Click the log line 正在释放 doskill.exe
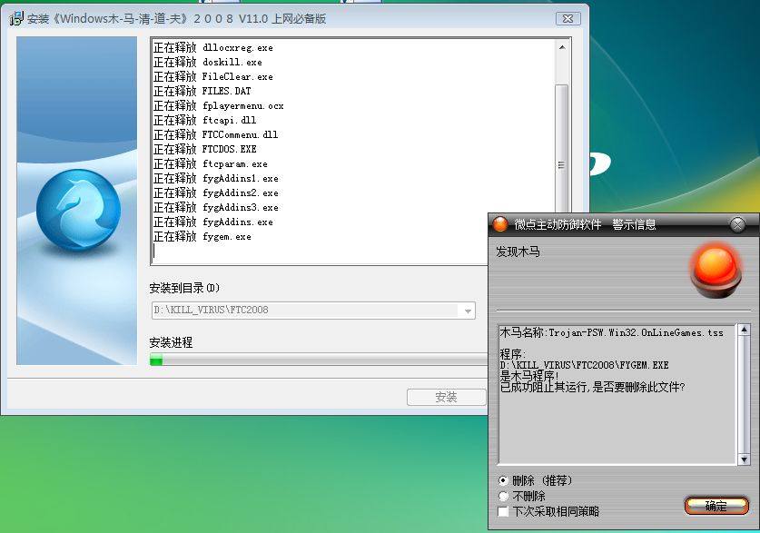The image size is (760, 533). click(x=208, y=62)
